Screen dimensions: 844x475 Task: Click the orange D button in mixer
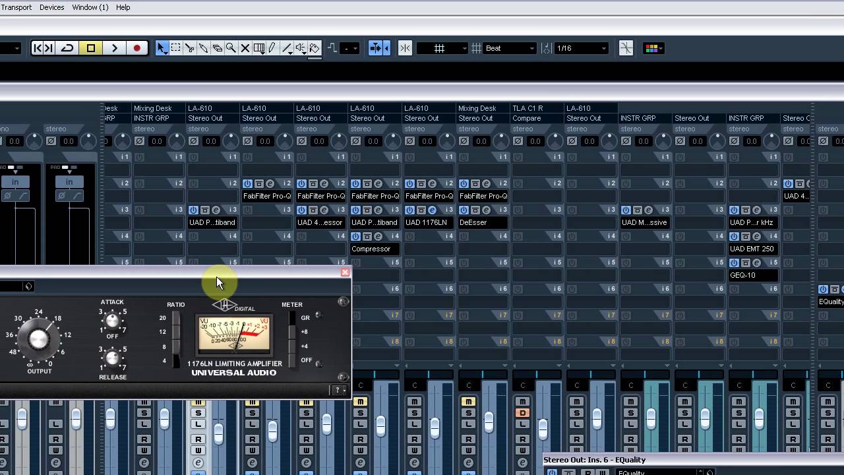coord(522,413)
